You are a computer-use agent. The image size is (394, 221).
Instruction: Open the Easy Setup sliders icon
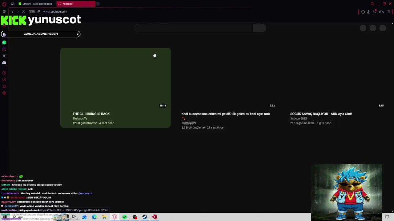[x=389, y=12]
